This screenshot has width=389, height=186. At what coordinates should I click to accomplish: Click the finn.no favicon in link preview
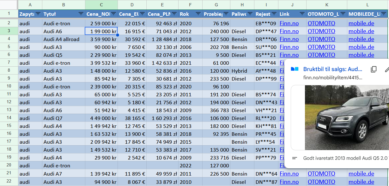pyautogui.click(x=295, y=69)
